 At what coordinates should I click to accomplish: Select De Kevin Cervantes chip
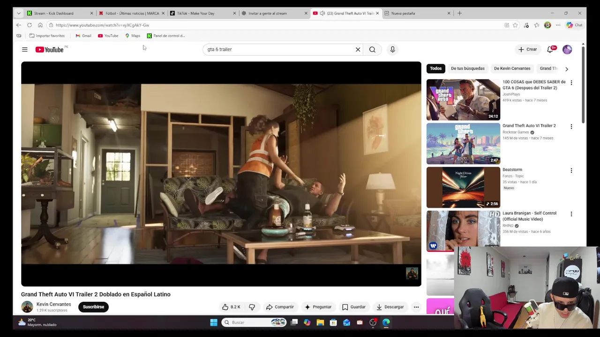click(x=512, y=68)
